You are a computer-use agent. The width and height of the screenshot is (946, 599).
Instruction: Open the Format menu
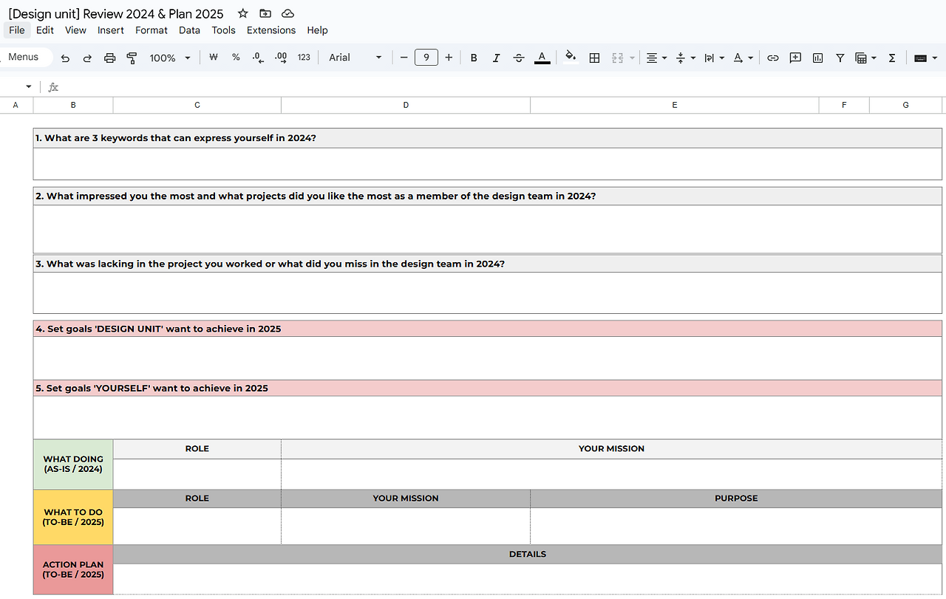tap(152, 30)
